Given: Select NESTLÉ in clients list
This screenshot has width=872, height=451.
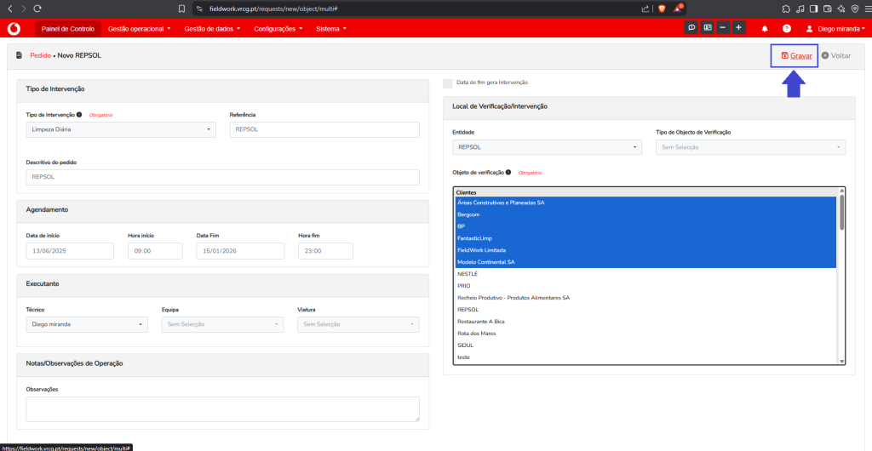Looking at the screenshot, I should [645, 274].
